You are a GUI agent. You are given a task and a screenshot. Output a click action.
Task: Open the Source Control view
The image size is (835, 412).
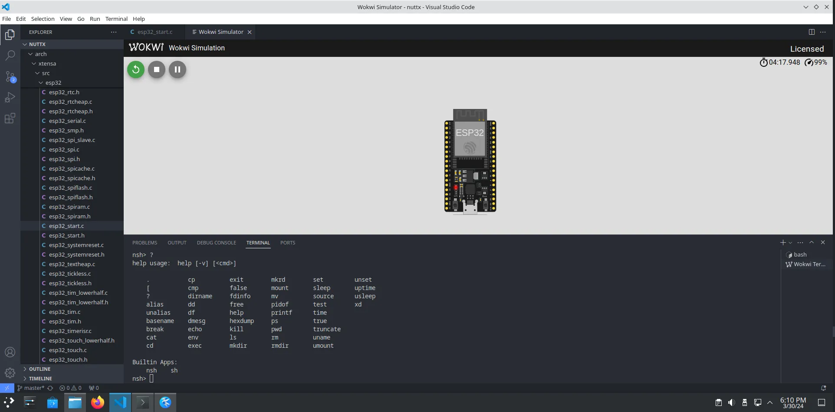[x=10, y=77]
